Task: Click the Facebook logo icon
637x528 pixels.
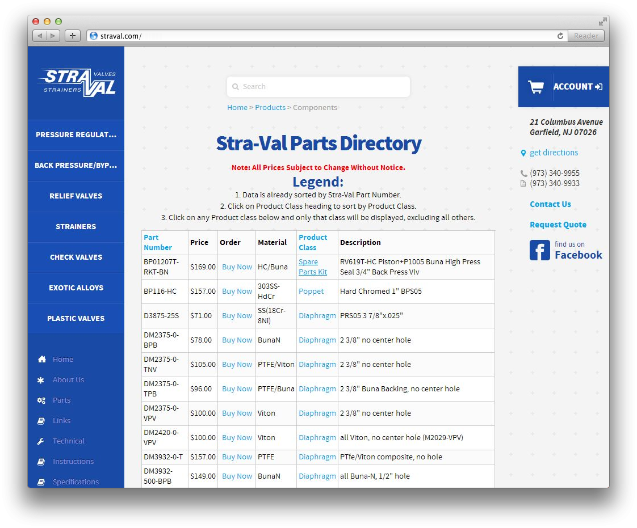Action: tap(539, 250)
